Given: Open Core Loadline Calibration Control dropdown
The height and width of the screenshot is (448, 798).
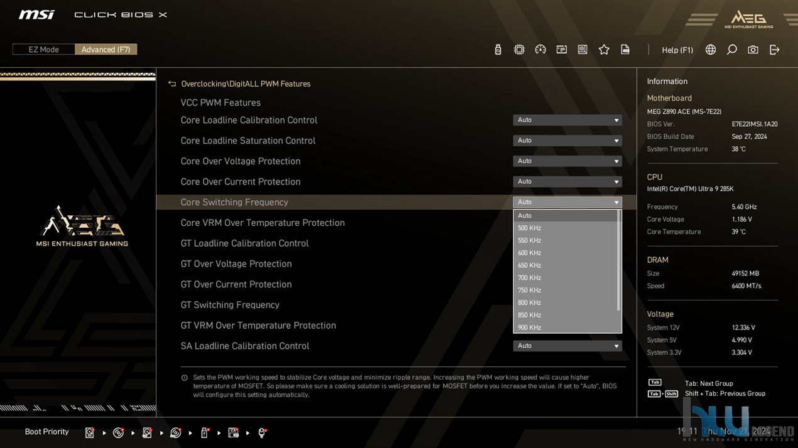Looking at the screenshot, I should coord(567,120).
